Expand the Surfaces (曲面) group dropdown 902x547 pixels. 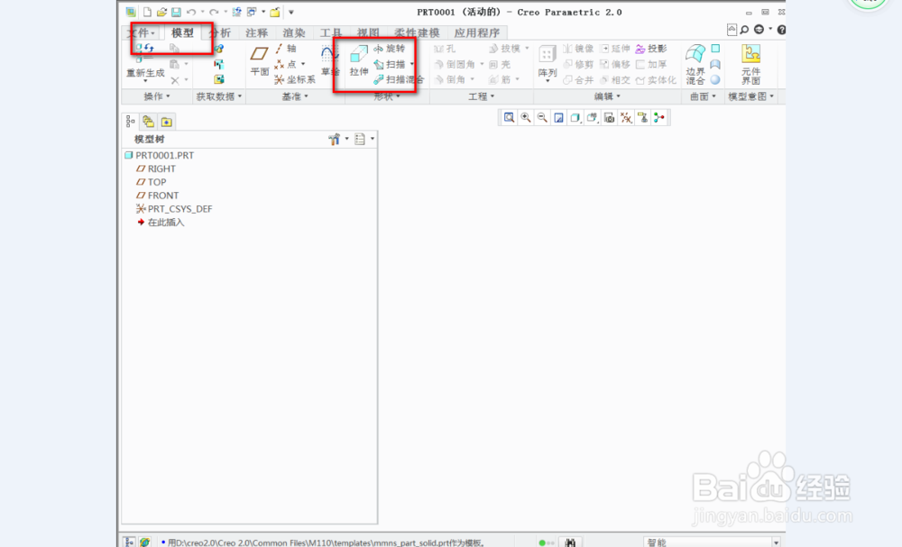703,96
